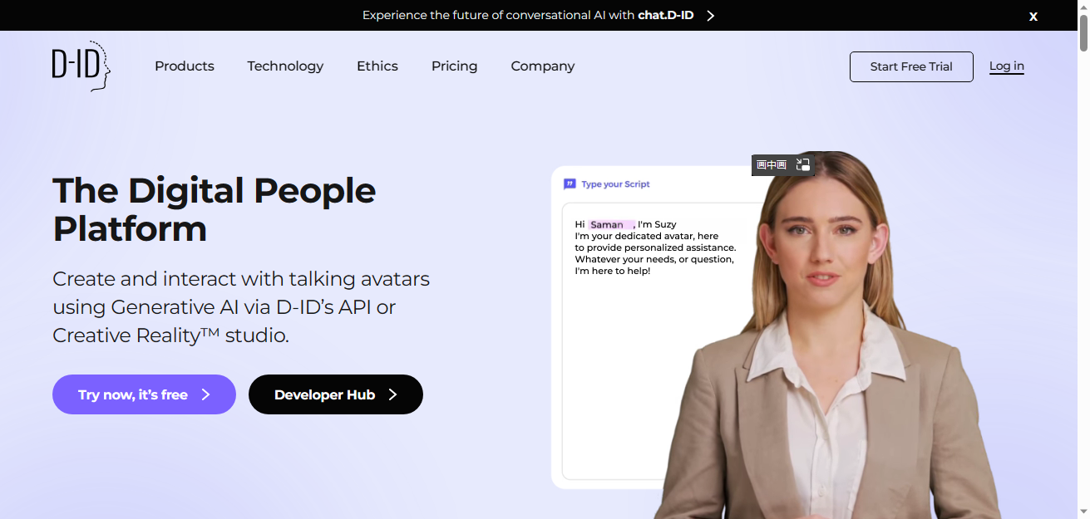Click the Log in link
The image size is (1090, 519).
click(1007, 66)
